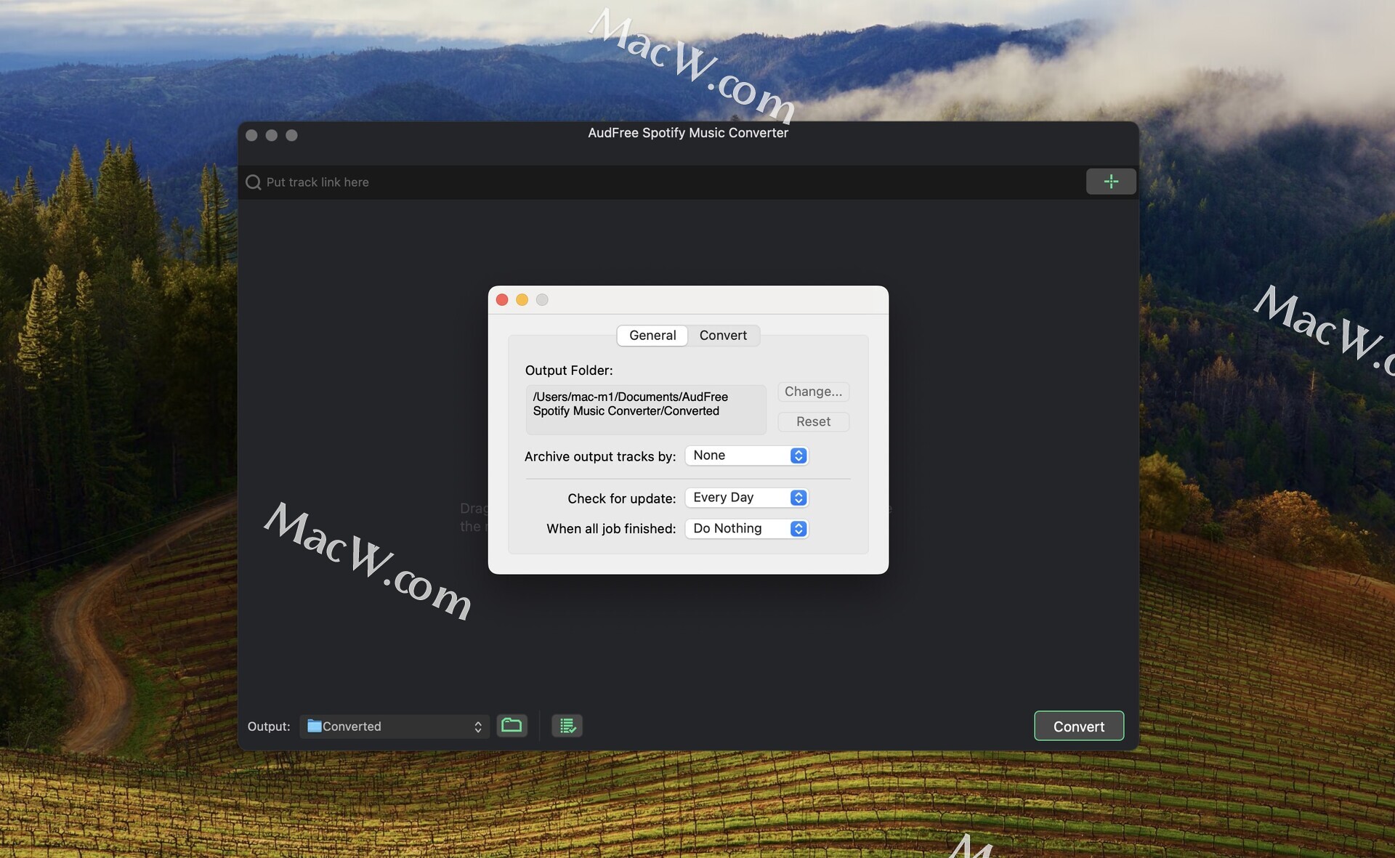Screen dimensions: 1395x858
Task: Click the Change... button
Action: [x=813, y=392]
